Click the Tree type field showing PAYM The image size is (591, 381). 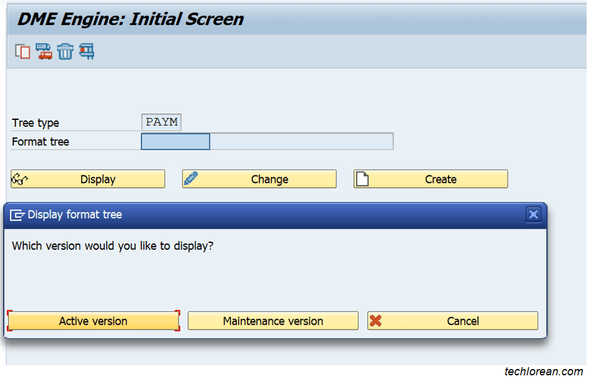click(161, 122)
